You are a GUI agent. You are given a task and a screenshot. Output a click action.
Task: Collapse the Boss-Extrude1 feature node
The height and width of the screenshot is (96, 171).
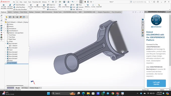point(6,43)
